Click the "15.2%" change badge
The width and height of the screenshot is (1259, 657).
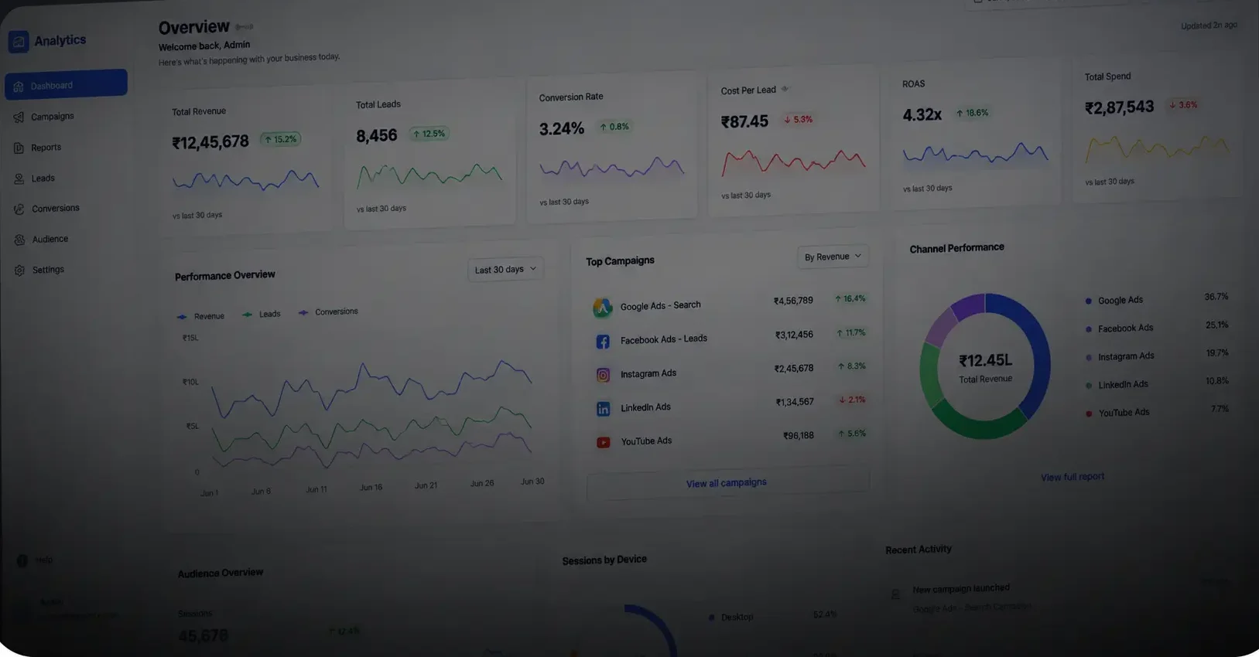click(280, 139)
